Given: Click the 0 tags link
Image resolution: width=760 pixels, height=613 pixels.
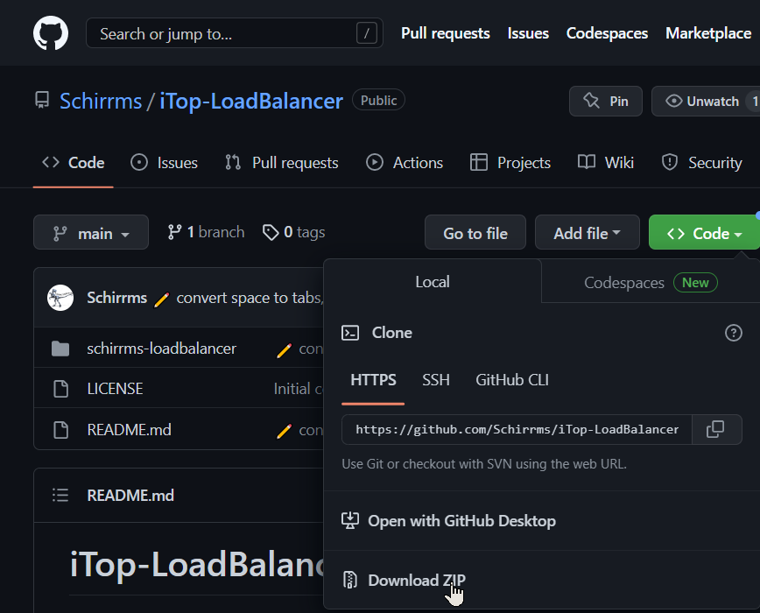Looking at the screenshot, I should point(293,232).
